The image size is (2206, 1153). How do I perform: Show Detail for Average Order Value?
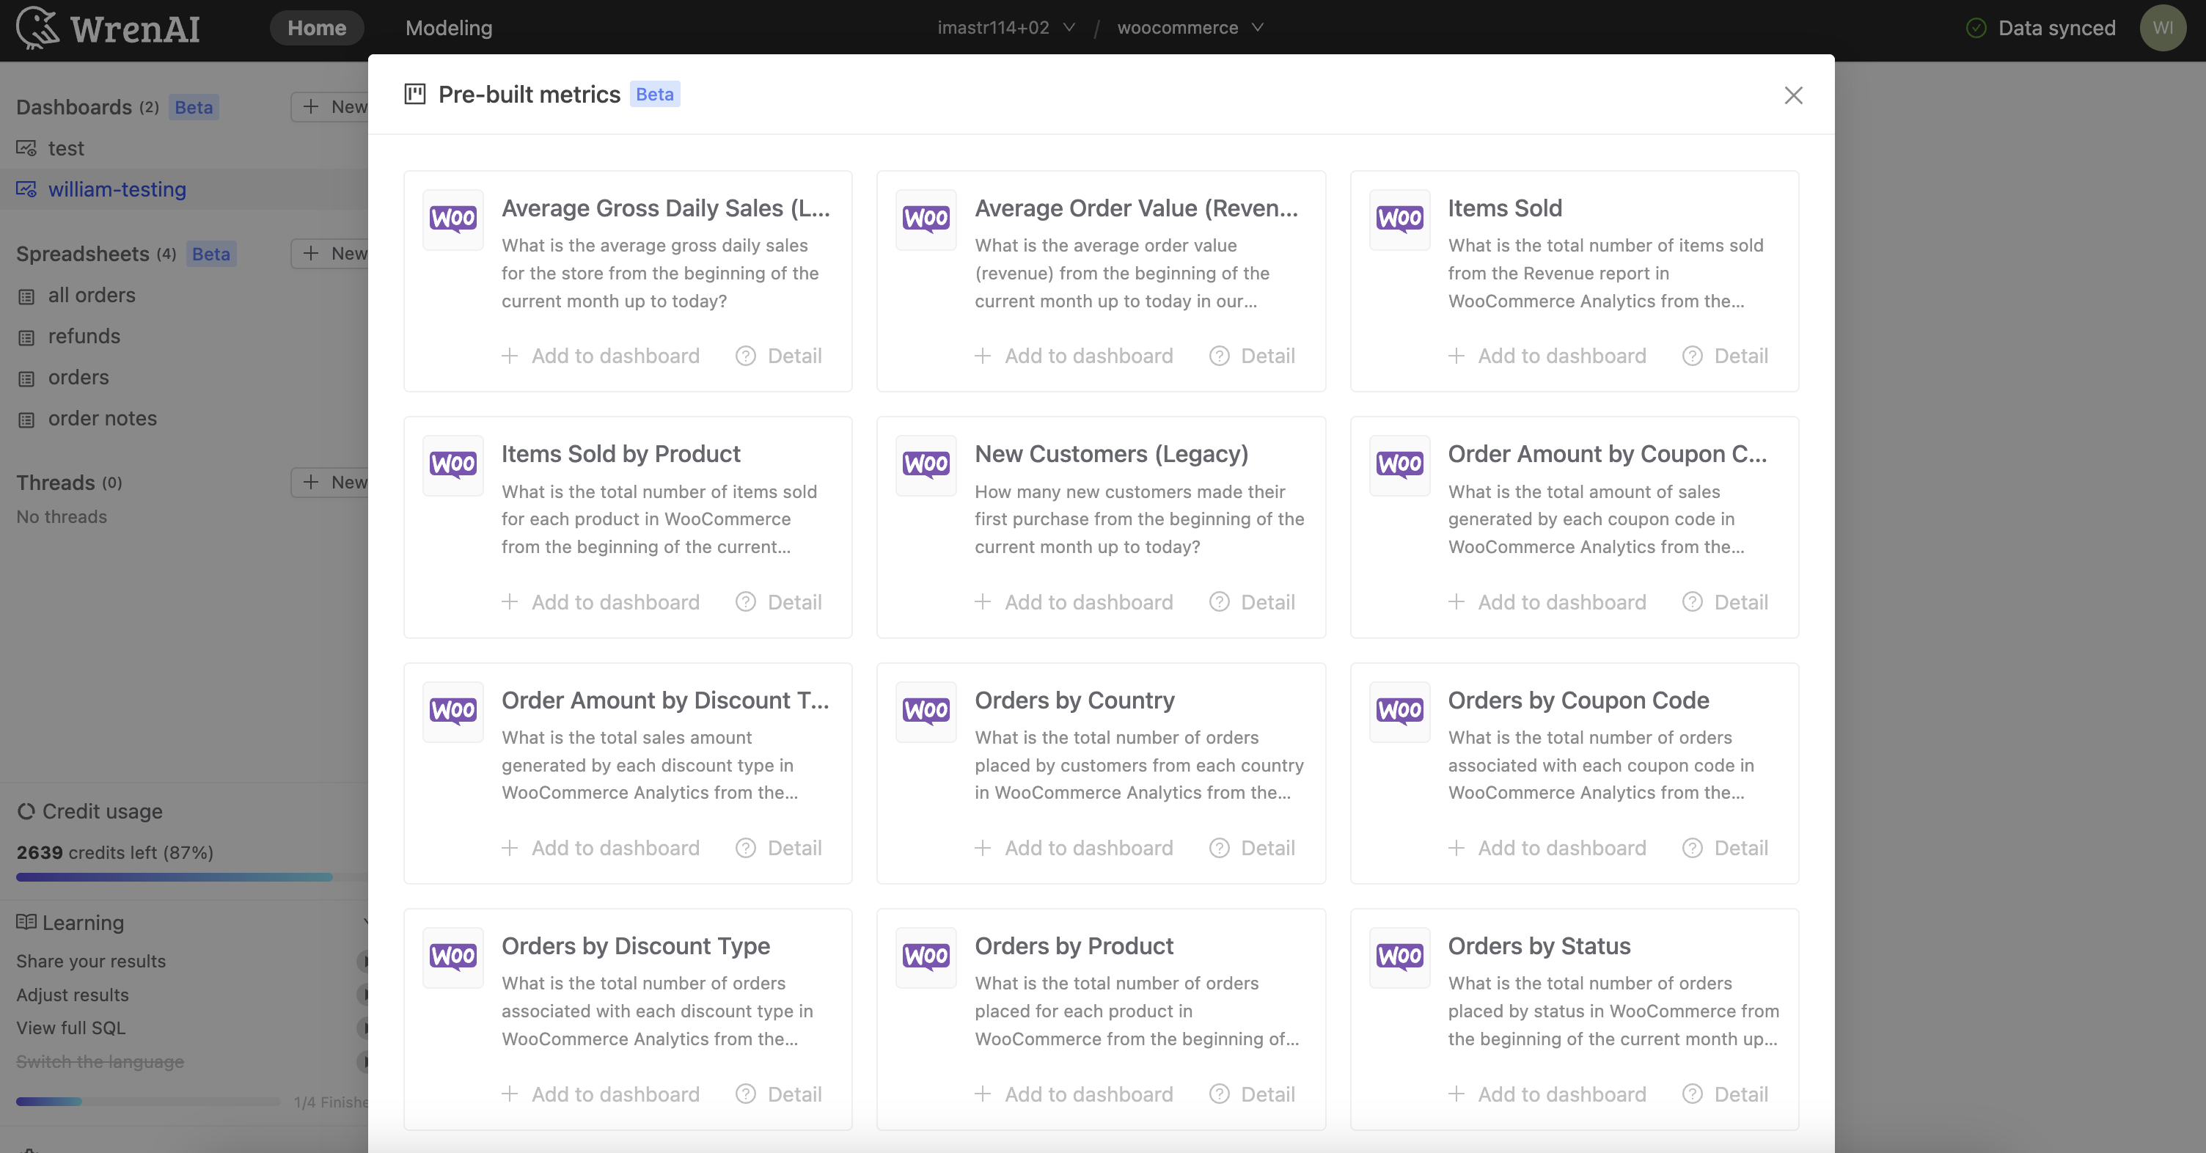point(1252,356)
